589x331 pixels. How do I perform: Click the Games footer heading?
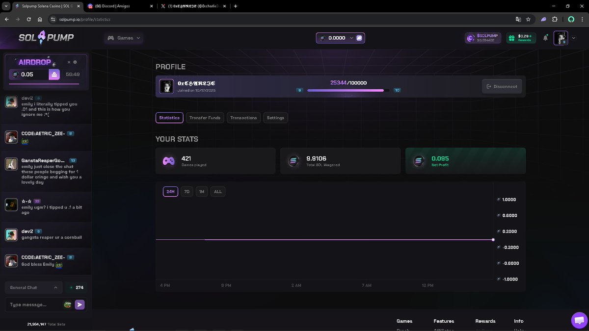[404, 321]
